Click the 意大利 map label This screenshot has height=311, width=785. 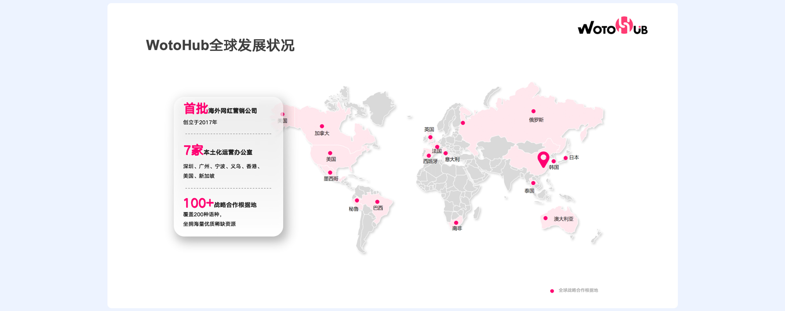pyautogui.click(x=452, y=160)
